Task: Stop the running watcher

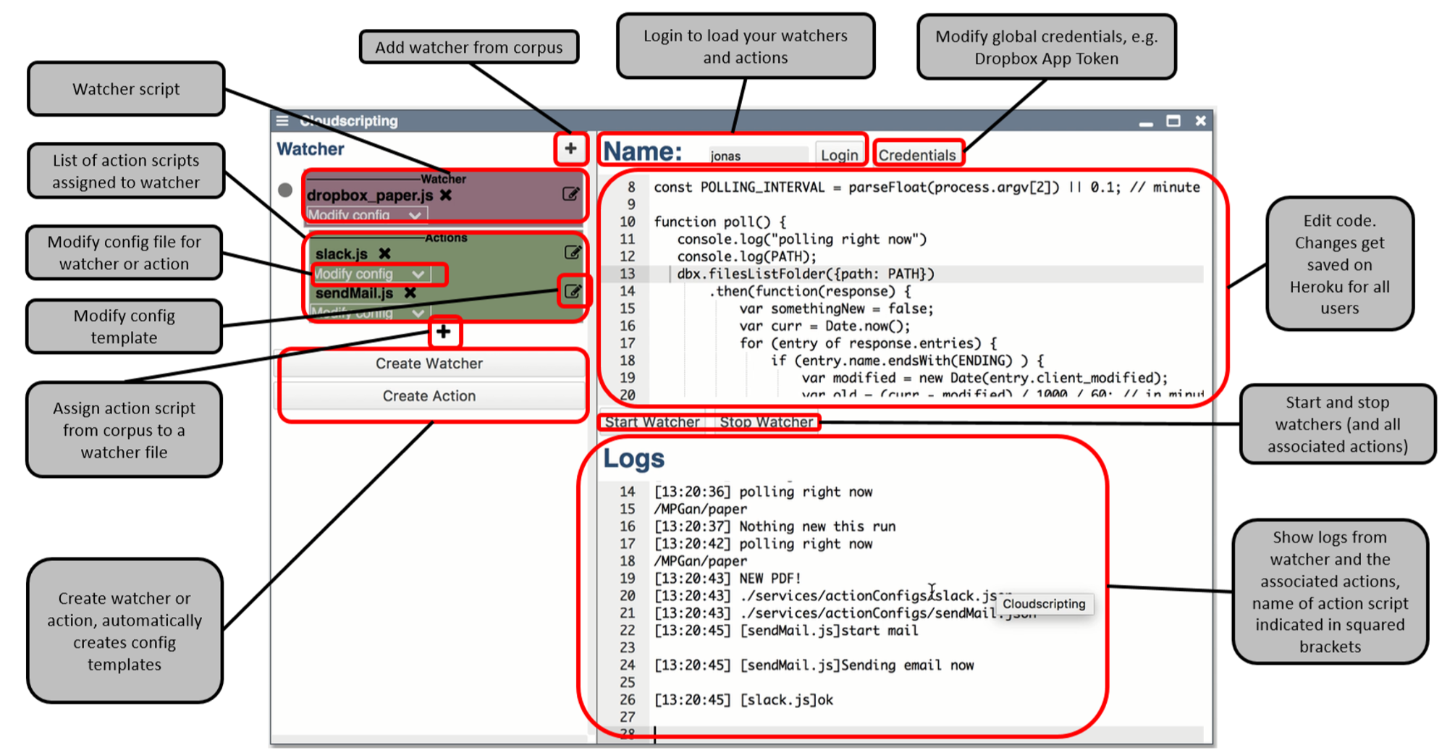Action: pyautogui.click(x=767, y=422)
